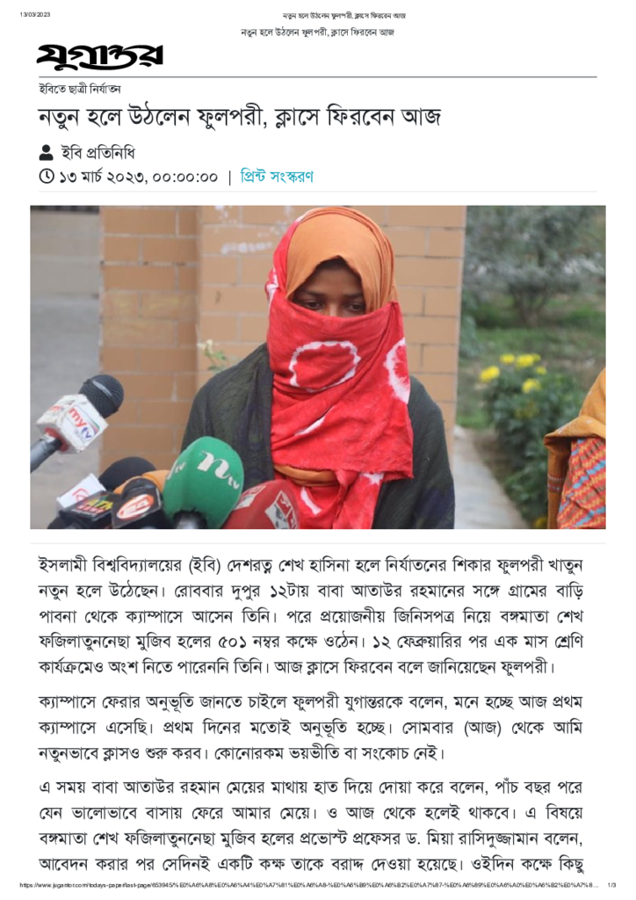Image resolution: width=636 pixels, height=900 pixels.
Task: Click the 13/03/2023 date in page header
Action: coord(35,14)
